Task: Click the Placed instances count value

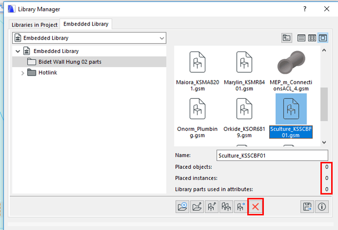Action: click(327, 178)
